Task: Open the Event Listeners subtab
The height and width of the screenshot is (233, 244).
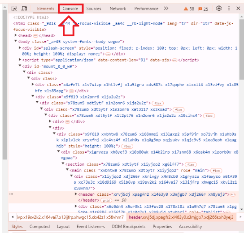Action: 91,226
